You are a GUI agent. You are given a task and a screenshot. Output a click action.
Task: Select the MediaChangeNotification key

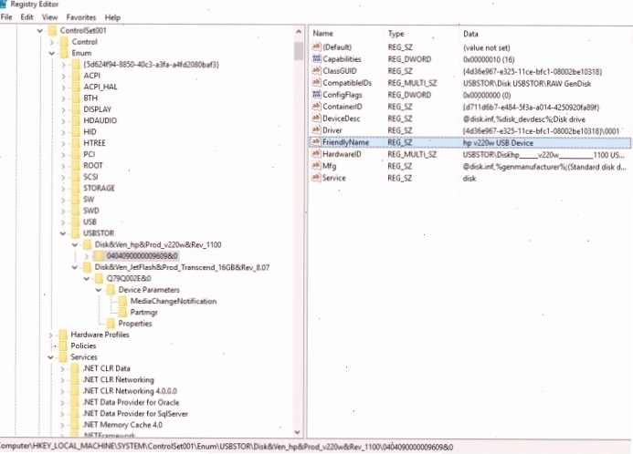[x=174, y=301]
